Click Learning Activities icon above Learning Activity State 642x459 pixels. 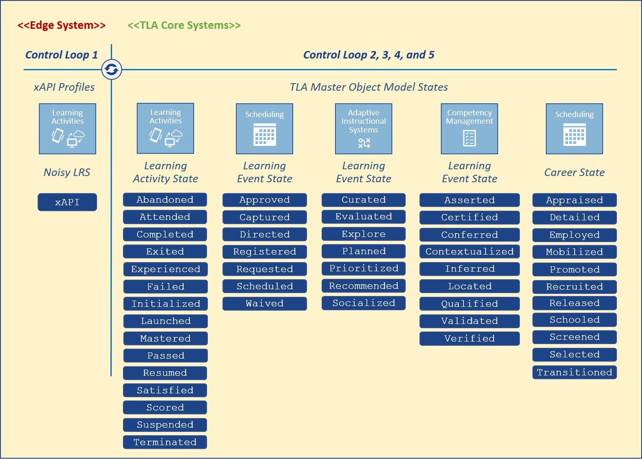coord(165,128)
